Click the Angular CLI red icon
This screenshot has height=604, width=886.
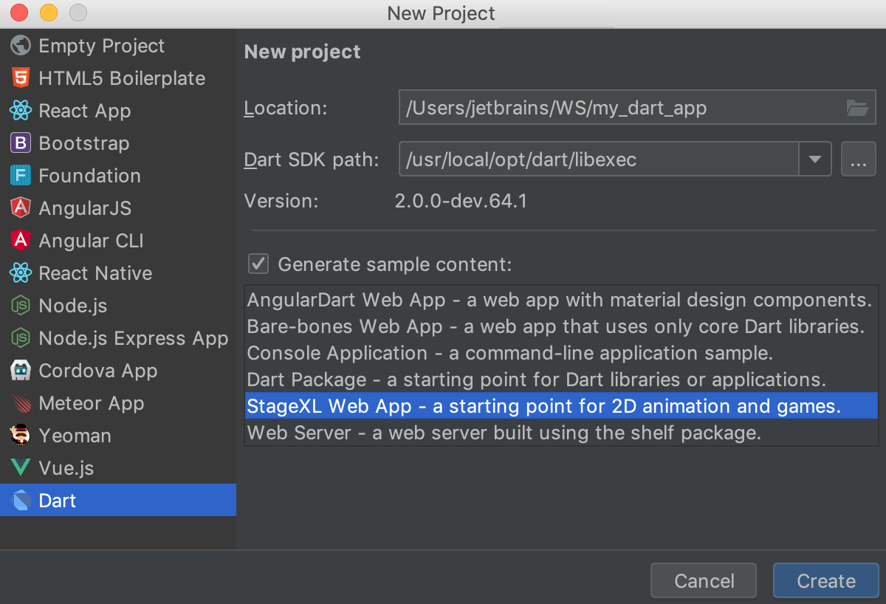21,241
